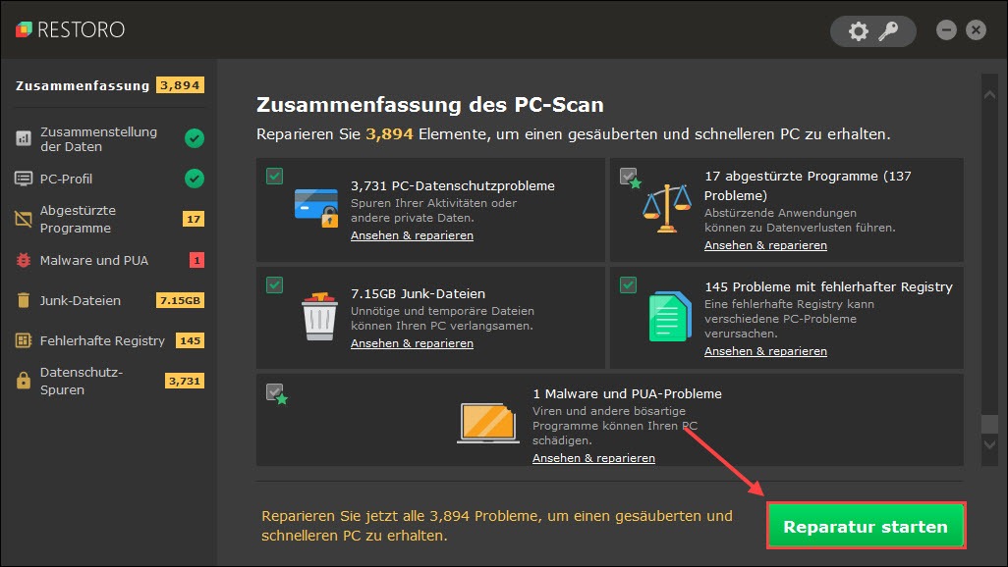The width and height of the screenshot is (1008, 567).
Task: Click Ansehen & reparieren under Junk-Dateien
Action: coord(412,343)
